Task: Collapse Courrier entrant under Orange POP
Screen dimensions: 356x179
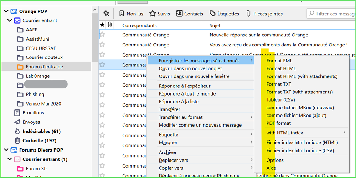Action: [x=10, y=20]
